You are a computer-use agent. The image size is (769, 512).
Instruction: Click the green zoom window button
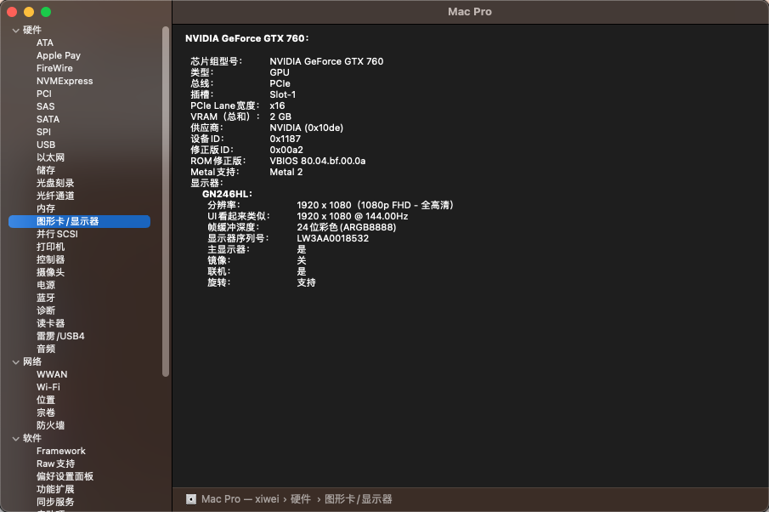(x=46, y=12)
